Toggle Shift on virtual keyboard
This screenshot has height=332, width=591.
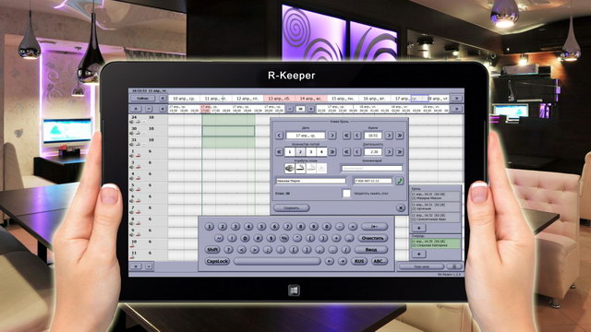[212, 250]
